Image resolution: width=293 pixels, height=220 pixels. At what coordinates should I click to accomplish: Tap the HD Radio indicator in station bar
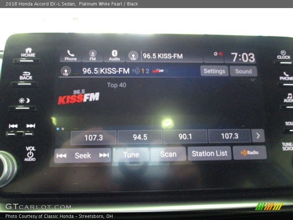click(136, 71)
